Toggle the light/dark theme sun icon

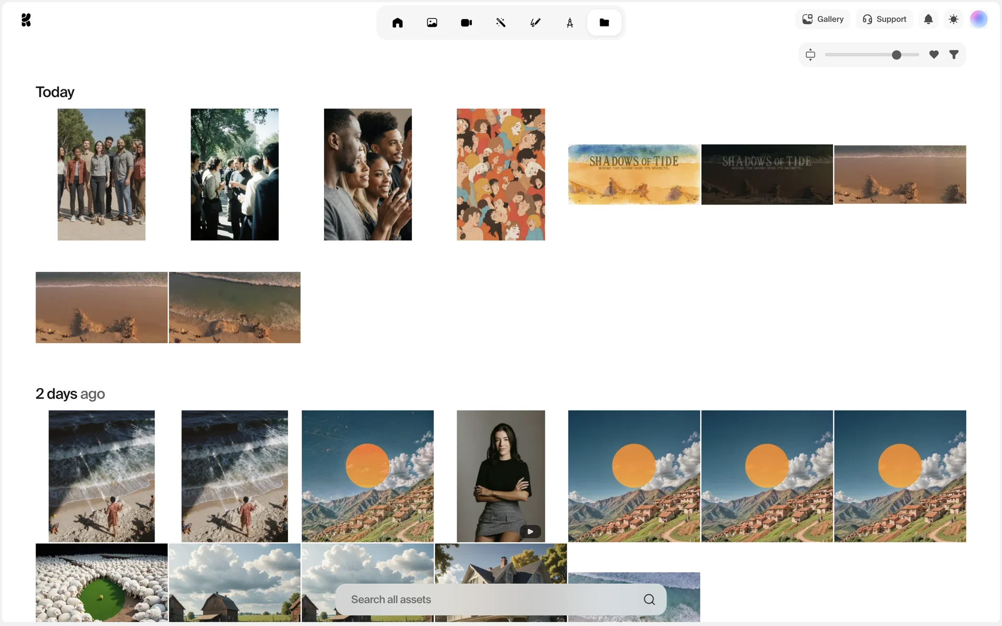953,19
